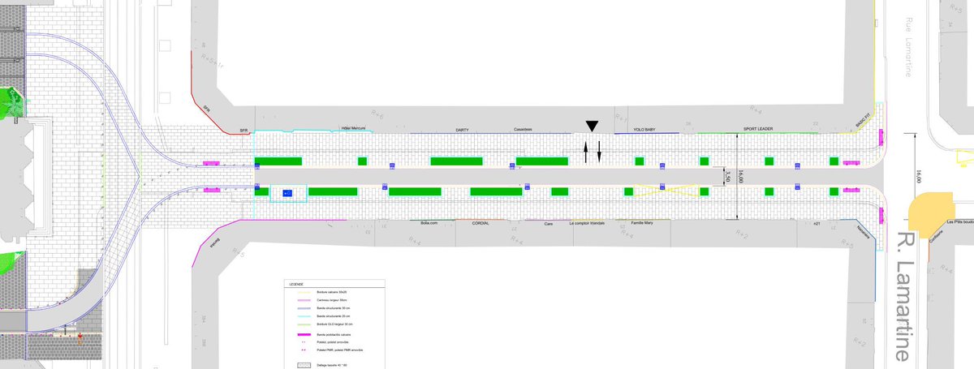Image resolution: width=974 pixels, height=369 pixels.
Task: Select the downward arrow under the triangle
Action: (600, 150)
